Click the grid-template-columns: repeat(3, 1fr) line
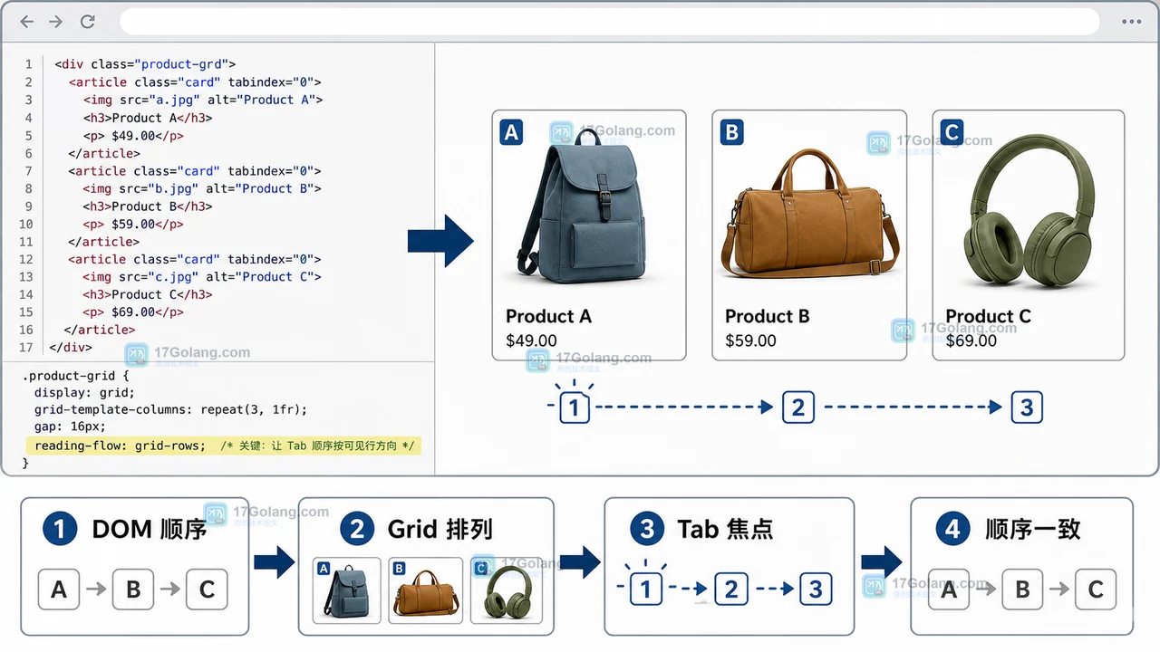1160x652 pixels. [170, 409]
